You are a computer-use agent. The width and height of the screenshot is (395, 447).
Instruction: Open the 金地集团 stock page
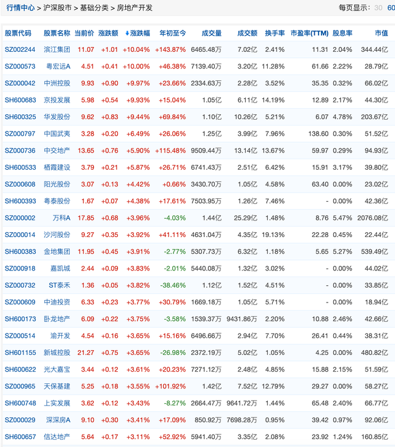[57, 251]
